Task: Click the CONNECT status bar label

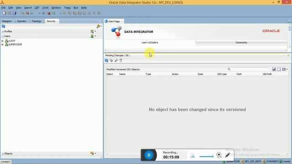Action: (x=5, y=162)
